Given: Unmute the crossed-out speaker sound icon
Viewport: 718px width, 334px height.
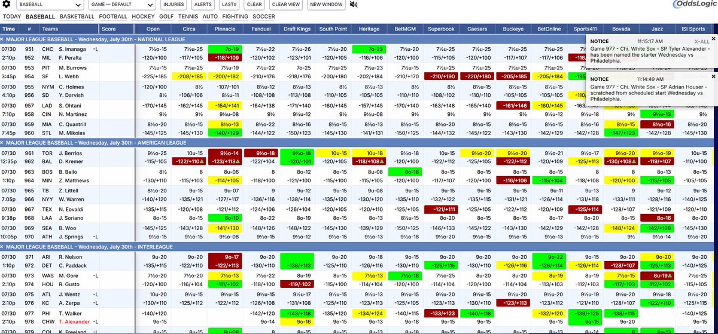Looking at the screenshot, I should click(x=354, y=5).
